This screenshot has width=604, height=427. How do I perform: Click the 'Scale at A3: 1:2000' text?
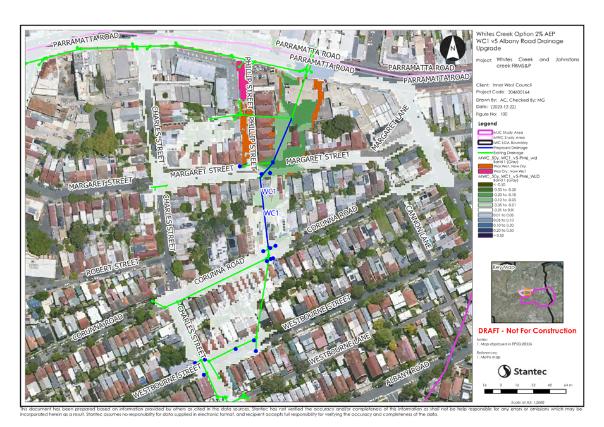pyautogui.click(x=527, y=402)
